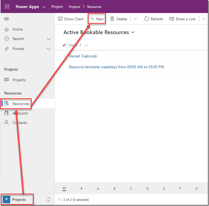The width and height of the screenshot is (209, 206).
Task: Collapse the hamburger navigation menu
Action: pos(7,19)
